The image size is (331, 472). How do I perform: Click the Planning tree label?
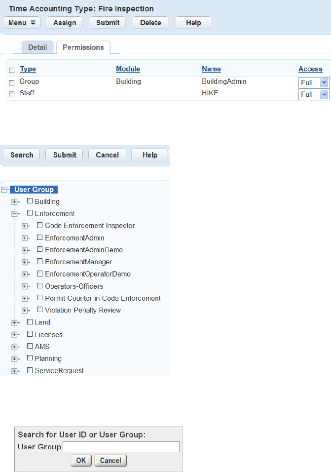(x=48, y=358)
